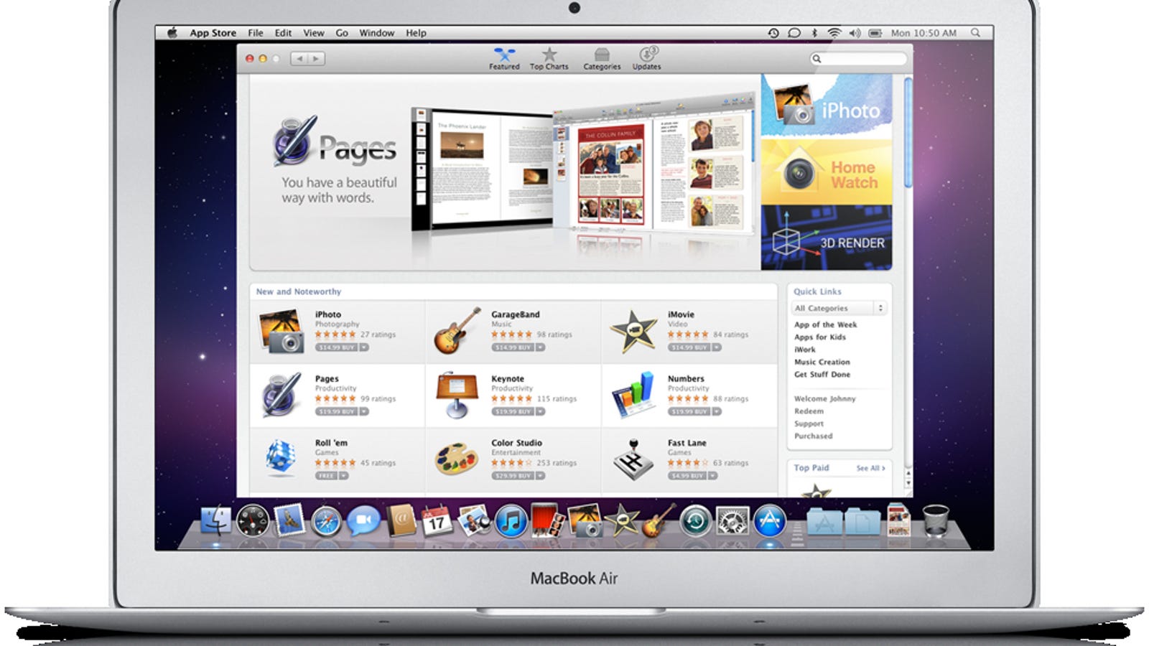Viewport: 1149px width, 646px height.
Task: Expand the arrow next to iMovie's buy button
Action: (x=717, y=347)
